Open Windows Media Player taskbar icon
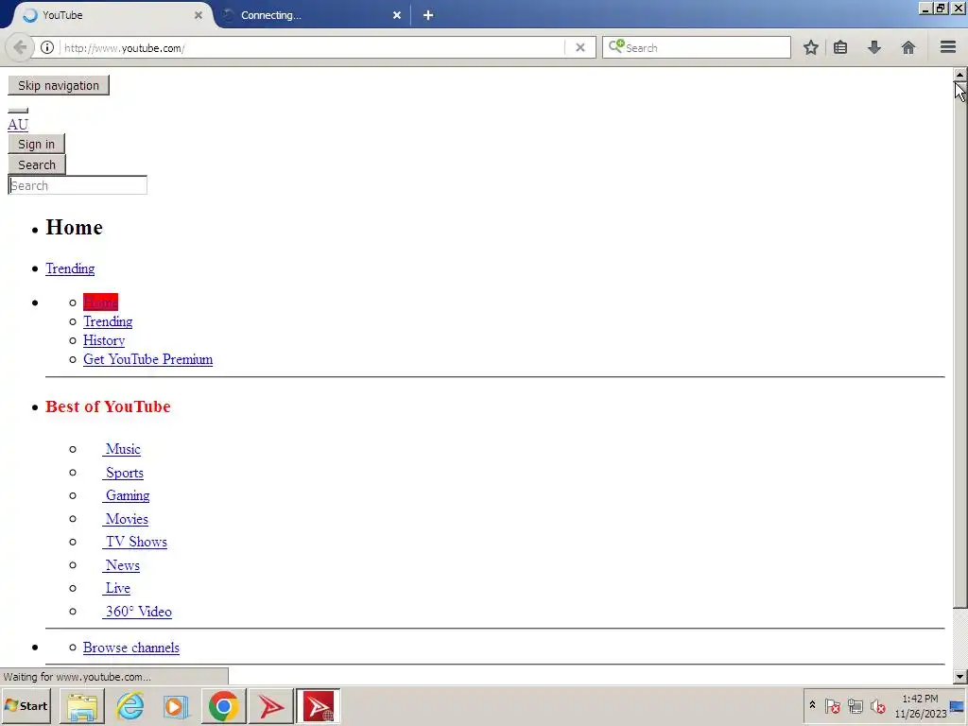Screen dimensions: 968x726 (176, 705)
